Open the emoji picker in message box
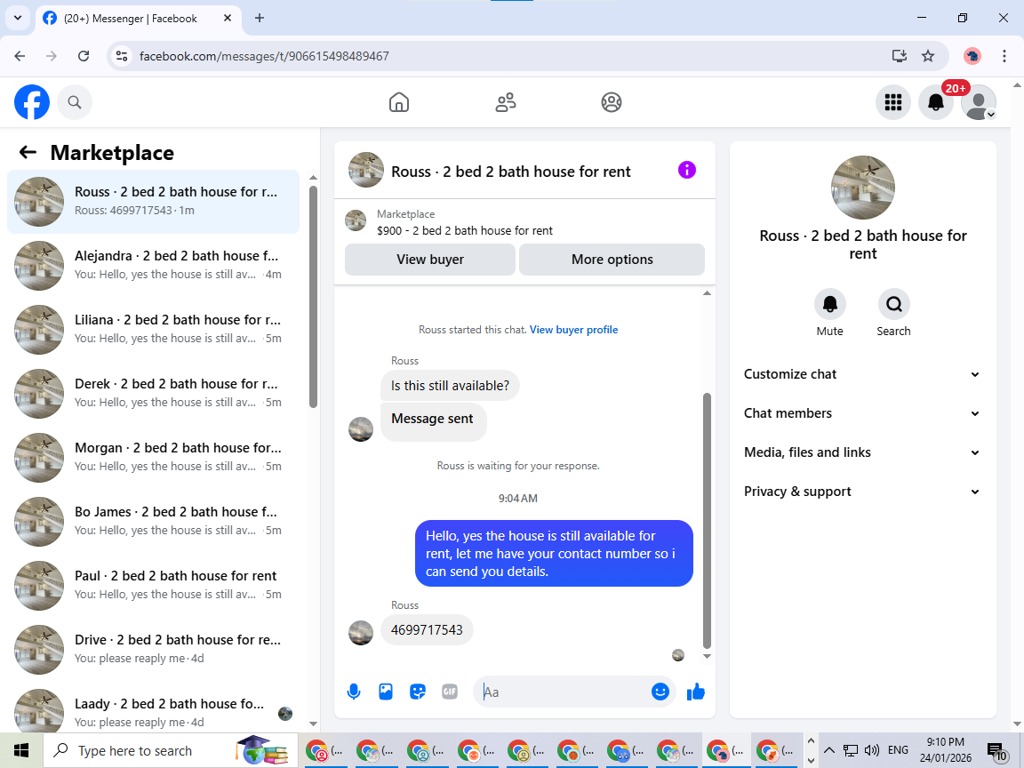The height and width of the screenshot is (768, 1024). pos(660,692)
